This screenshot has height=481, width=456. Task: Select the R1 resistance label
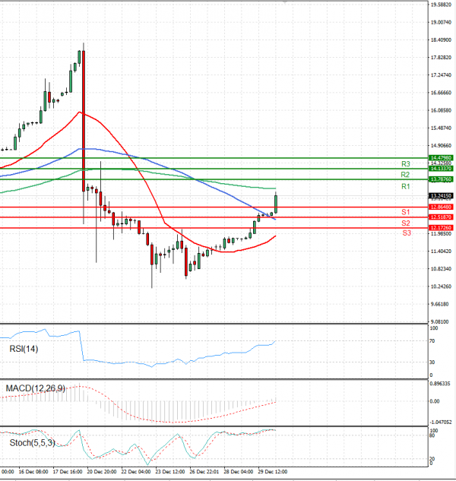(x=407, y=186)
